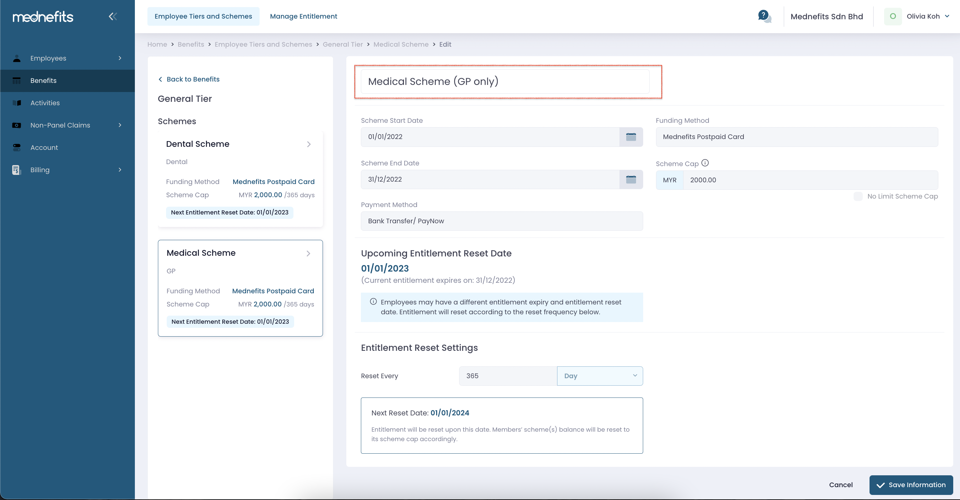The image size is (960, 500).
Task: Navigate to Non-Panel Claims
Action: click(x=60, y=125)
